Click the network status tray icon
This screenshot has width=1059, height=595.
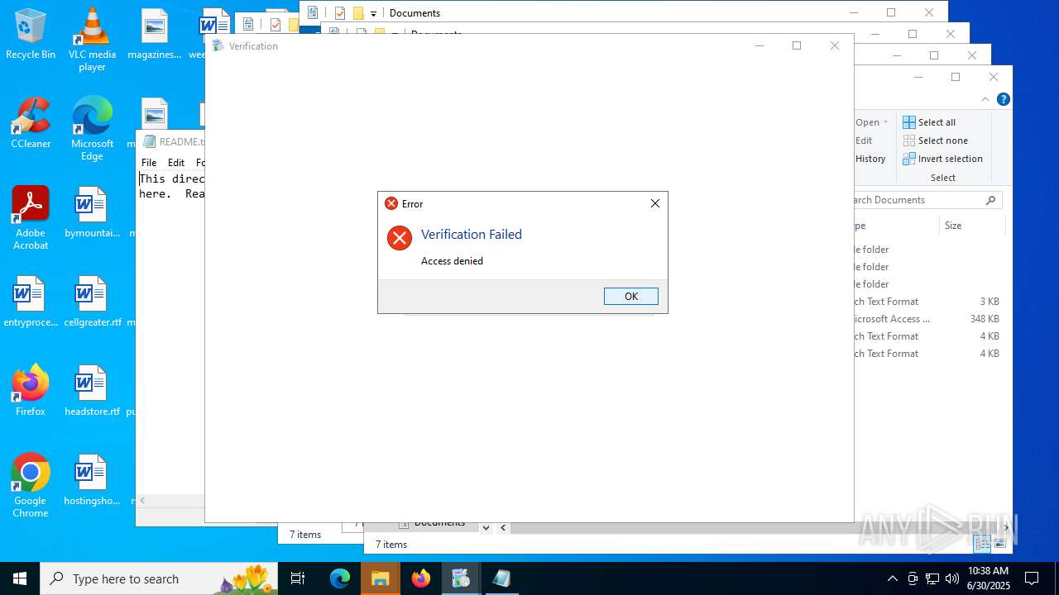[932, 578]
